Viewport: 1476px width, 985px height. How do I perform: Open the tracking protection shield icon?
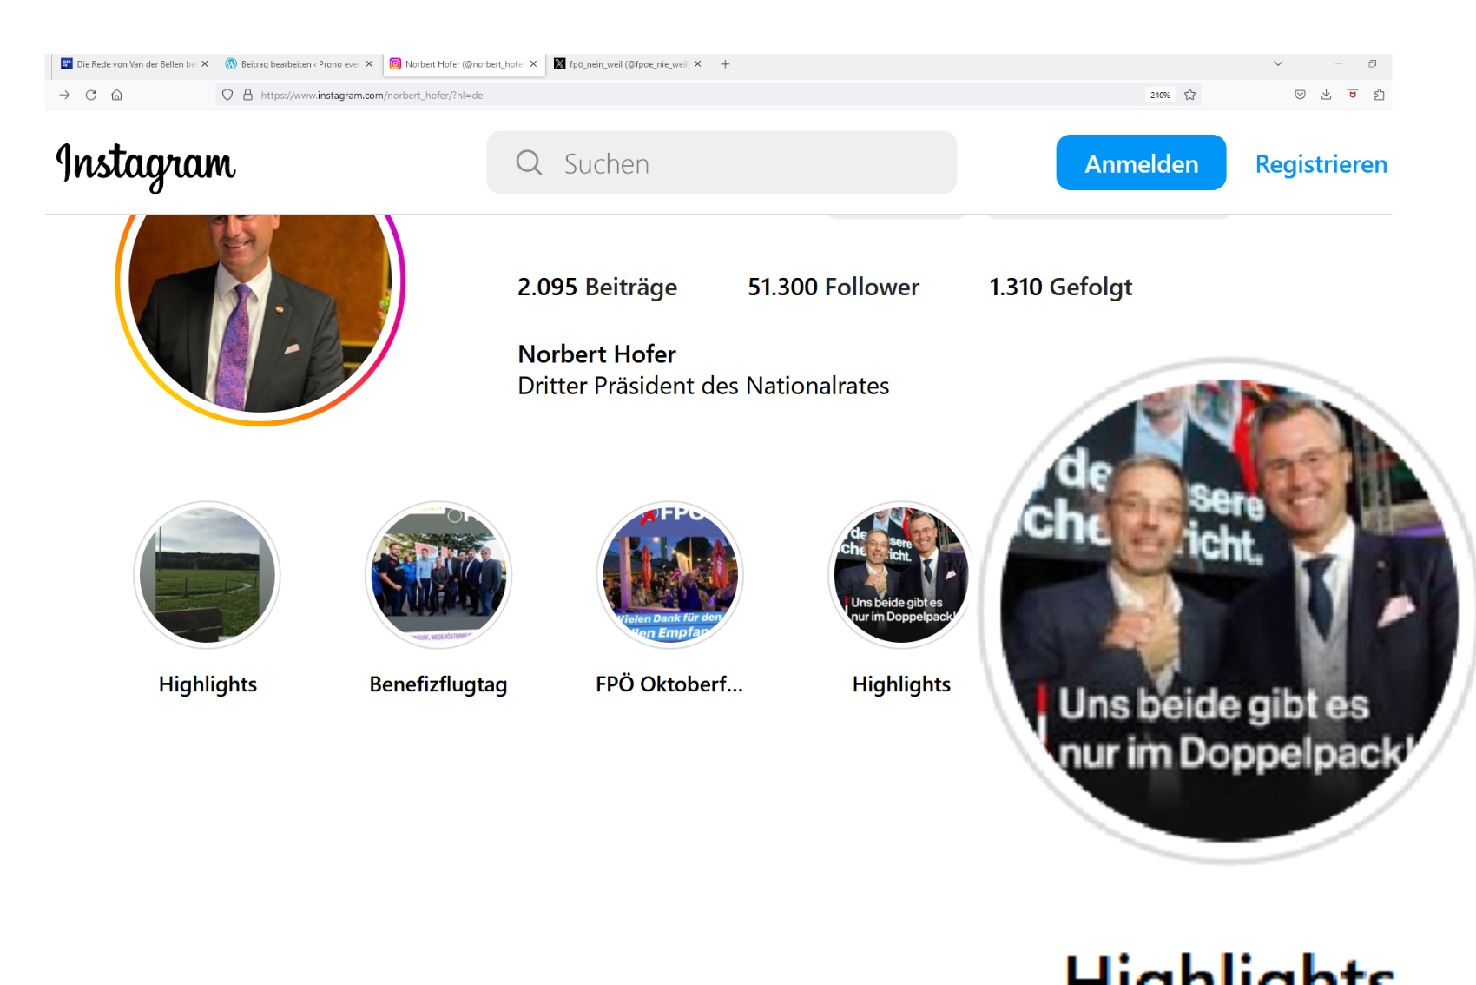[x=227, y=95]
